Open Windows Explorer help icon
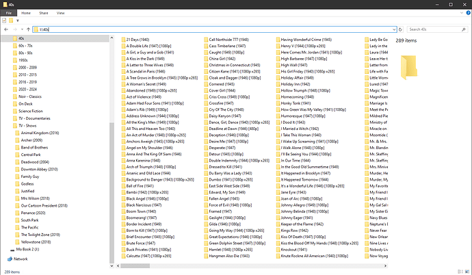This screenshot has width=472, height=275. pyautogui.click(x=469, y=13)
